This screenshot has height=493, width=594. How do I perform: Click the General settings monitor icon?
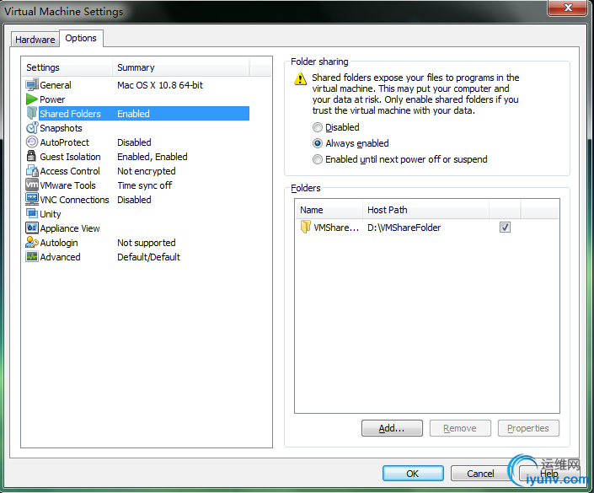click(32, 84)
